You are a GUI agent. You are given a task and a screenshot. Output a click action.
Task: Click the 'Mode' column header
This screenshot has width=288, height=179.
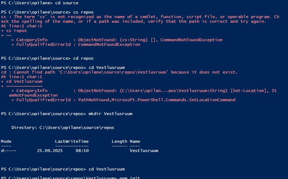coord(6,141)
